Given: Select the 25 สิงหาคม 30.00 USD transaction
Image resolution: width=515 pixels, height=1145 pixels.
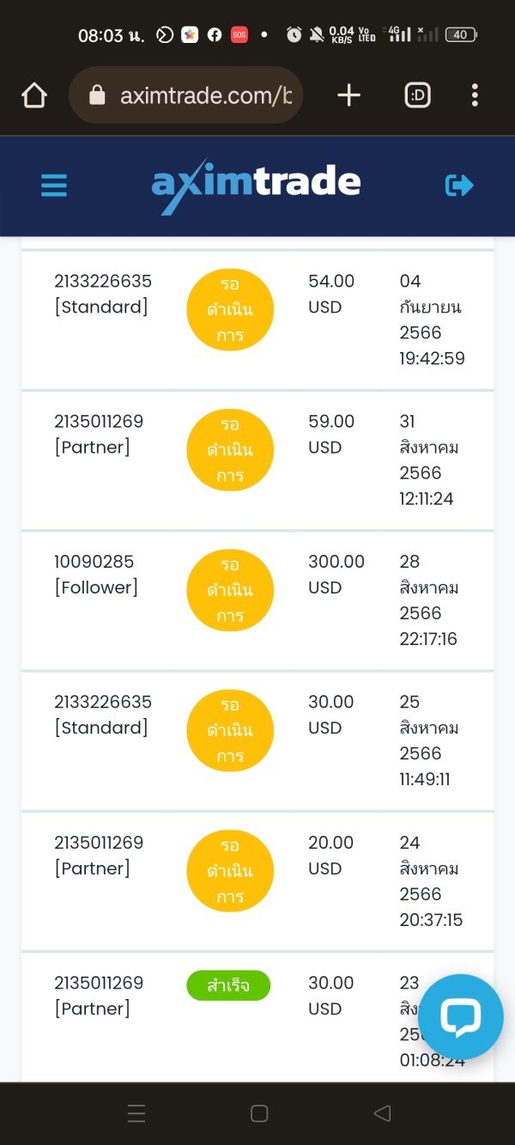Looking at the screenshot, I should 330,715.
